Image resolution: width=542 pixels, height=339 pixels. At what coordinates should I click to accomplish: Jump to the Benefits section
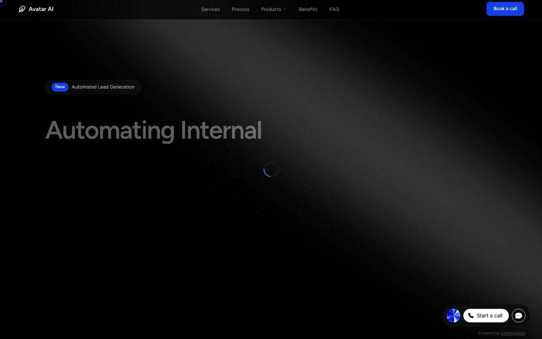(308, 9)
